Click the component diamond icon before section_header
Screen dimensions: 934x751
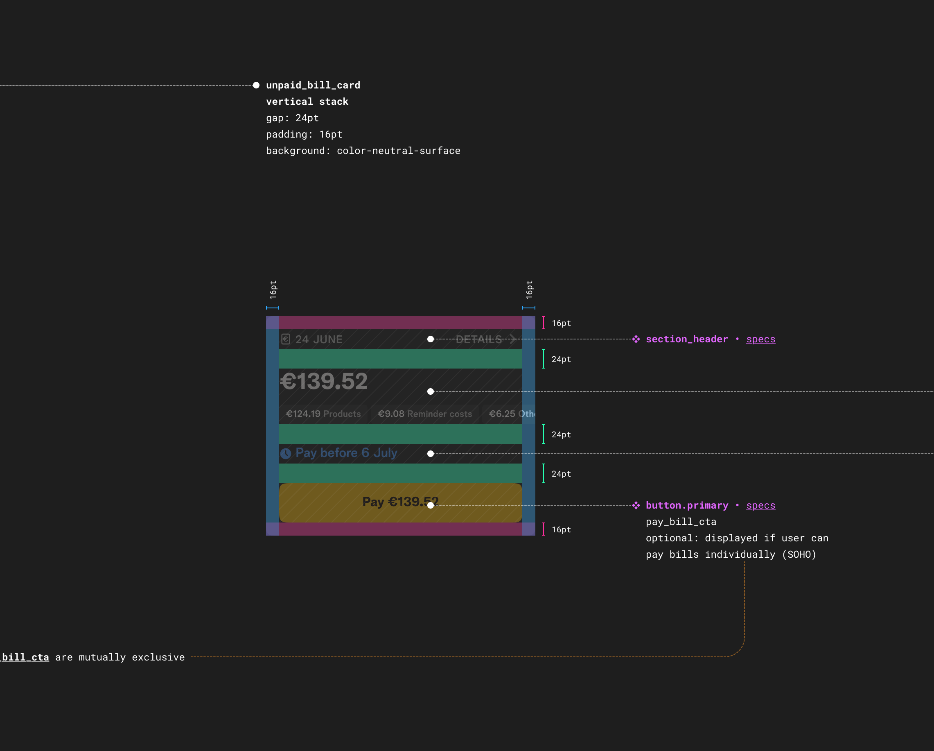[x=636, y=339]
